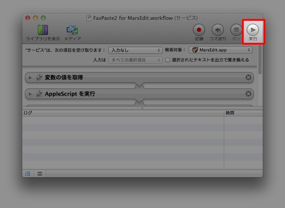This screenshot has height=208, width=285.
Task: Expand the AppleScript を実行 action
Action: pyautogui.click(x=30, y=94)
